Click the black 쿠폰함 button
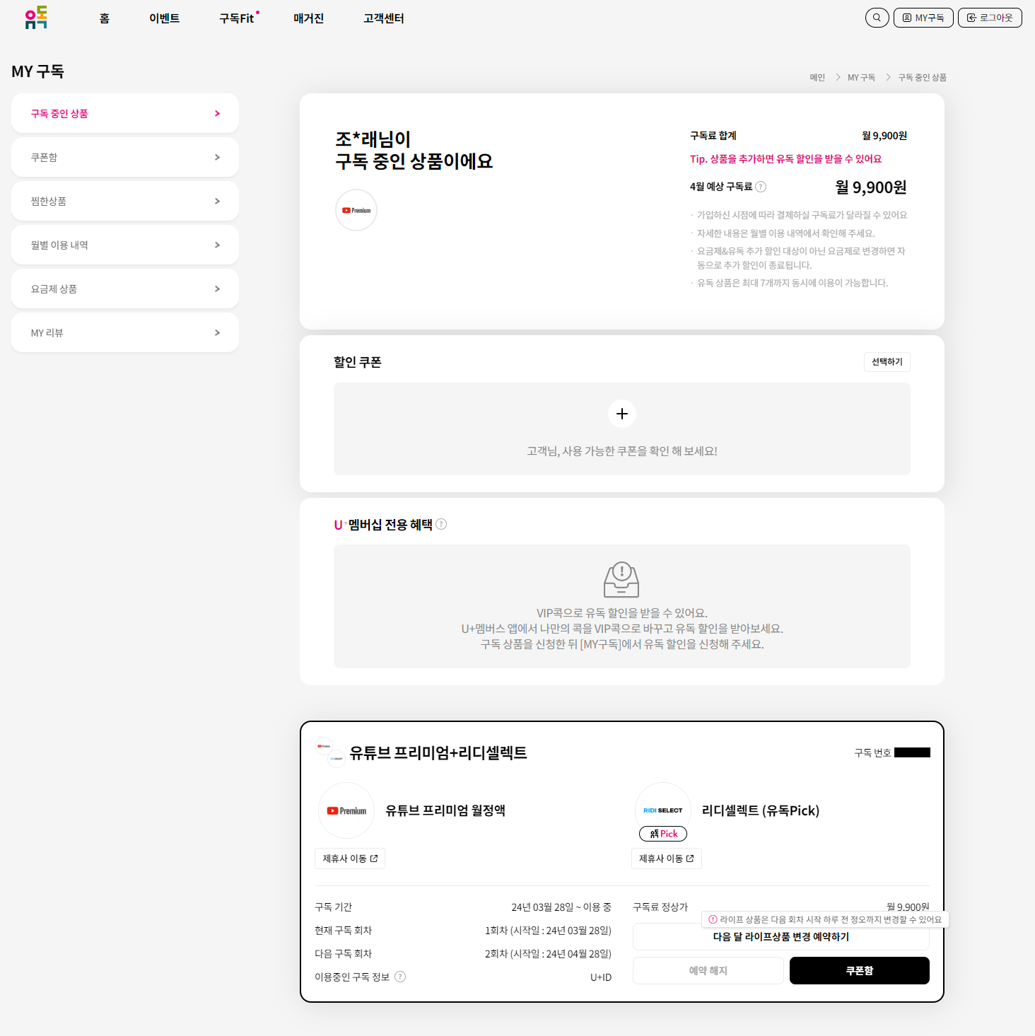The height and width of the screenshot is (1036, 1035). point(860,970)
